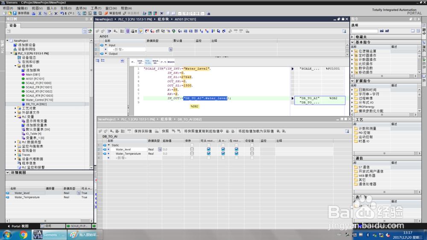Click 添加新块 in project tree
Viewport: 427px width, 240px height.
(33, 70)
